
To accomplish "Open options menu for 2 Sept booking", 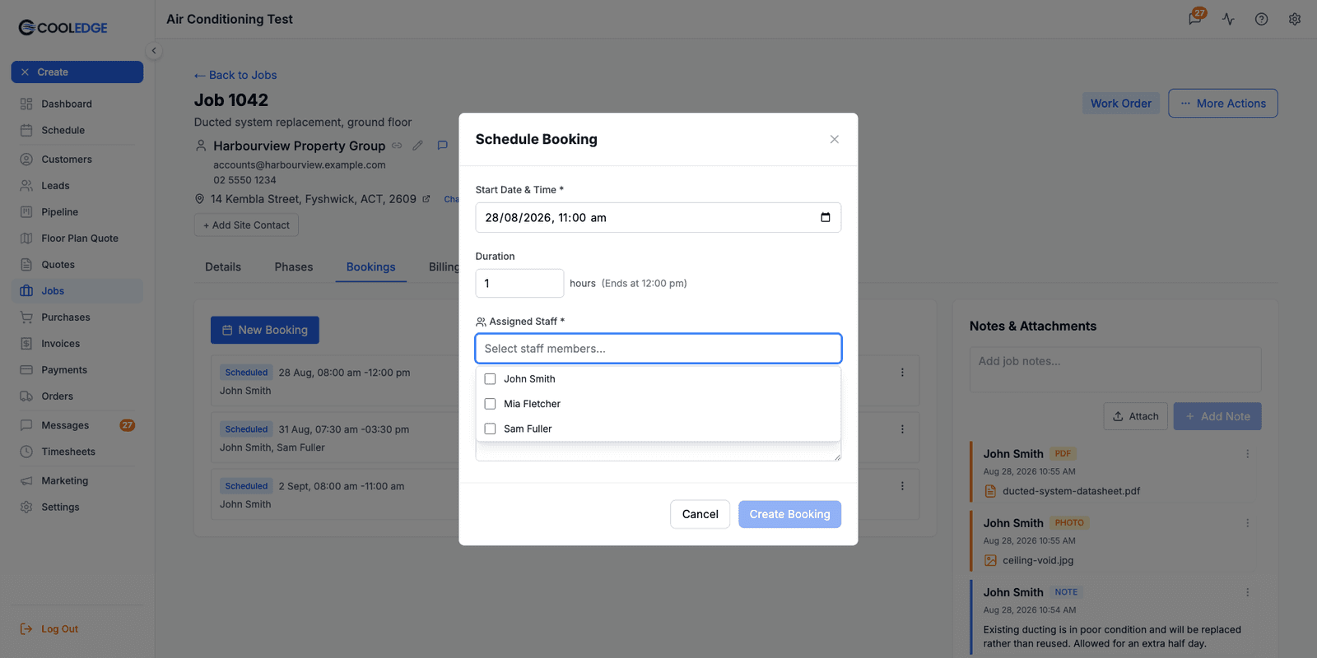I will pos(902,486).
